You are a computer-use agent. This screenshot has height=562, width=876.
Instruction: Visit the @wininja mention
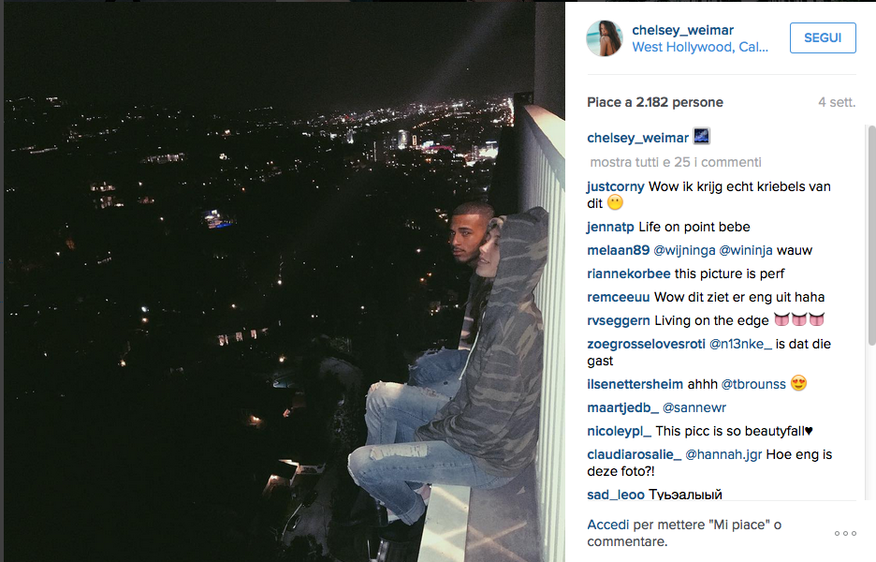click(746, 250)
